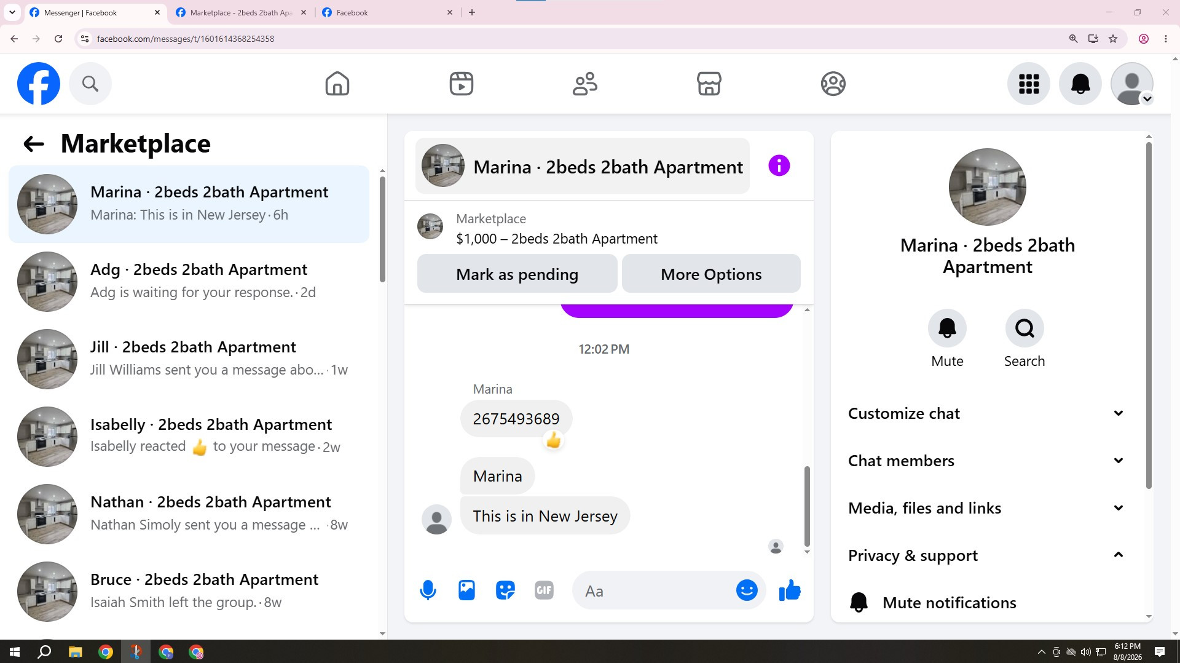Expand the Chat members section

tap(986, 461)
